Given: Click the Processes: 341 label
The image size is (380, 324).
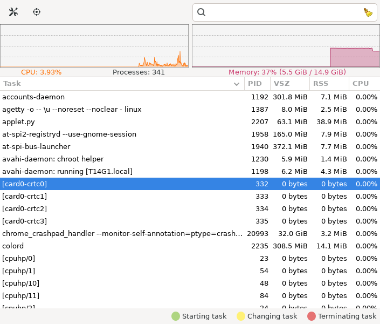Looking at the screenshot, I should click(139, 72).
